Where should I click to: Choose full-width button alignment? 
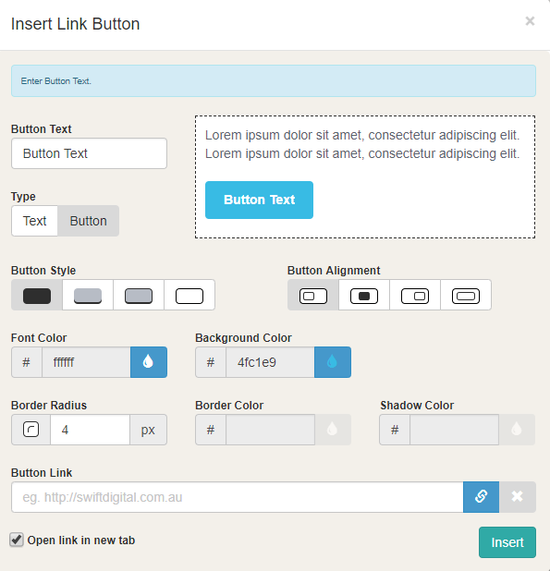466,295
